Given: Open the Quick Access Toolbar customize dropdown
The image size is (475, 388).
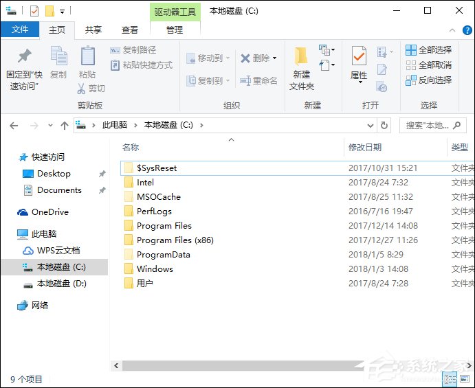Looking at the screenshot, I should click(x=62, y=12).
